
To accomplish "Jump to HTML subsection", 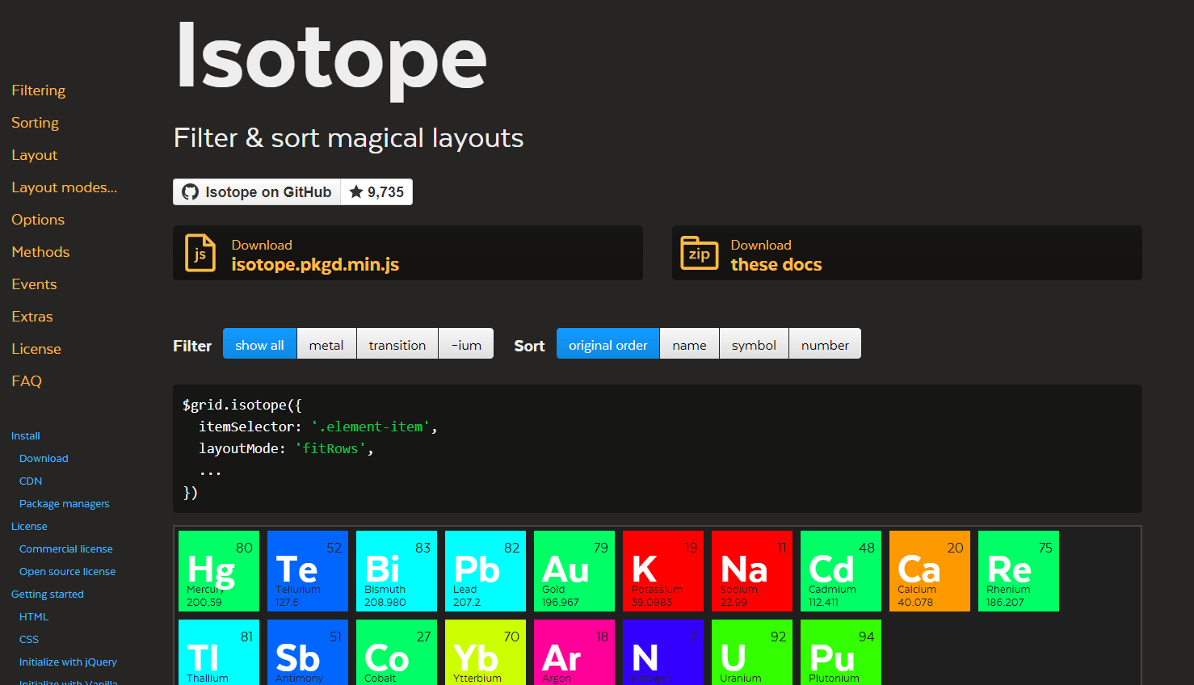I will (x=34, y=616).
